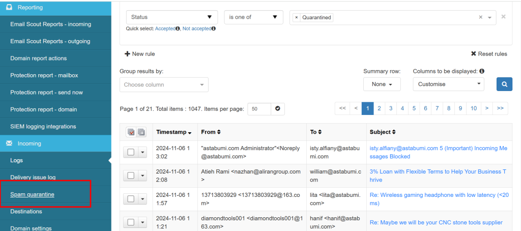Select checkbox for the 13713803929 sender row
The width and height of the screenshot is (521, 231).
[x=131, y=199]
